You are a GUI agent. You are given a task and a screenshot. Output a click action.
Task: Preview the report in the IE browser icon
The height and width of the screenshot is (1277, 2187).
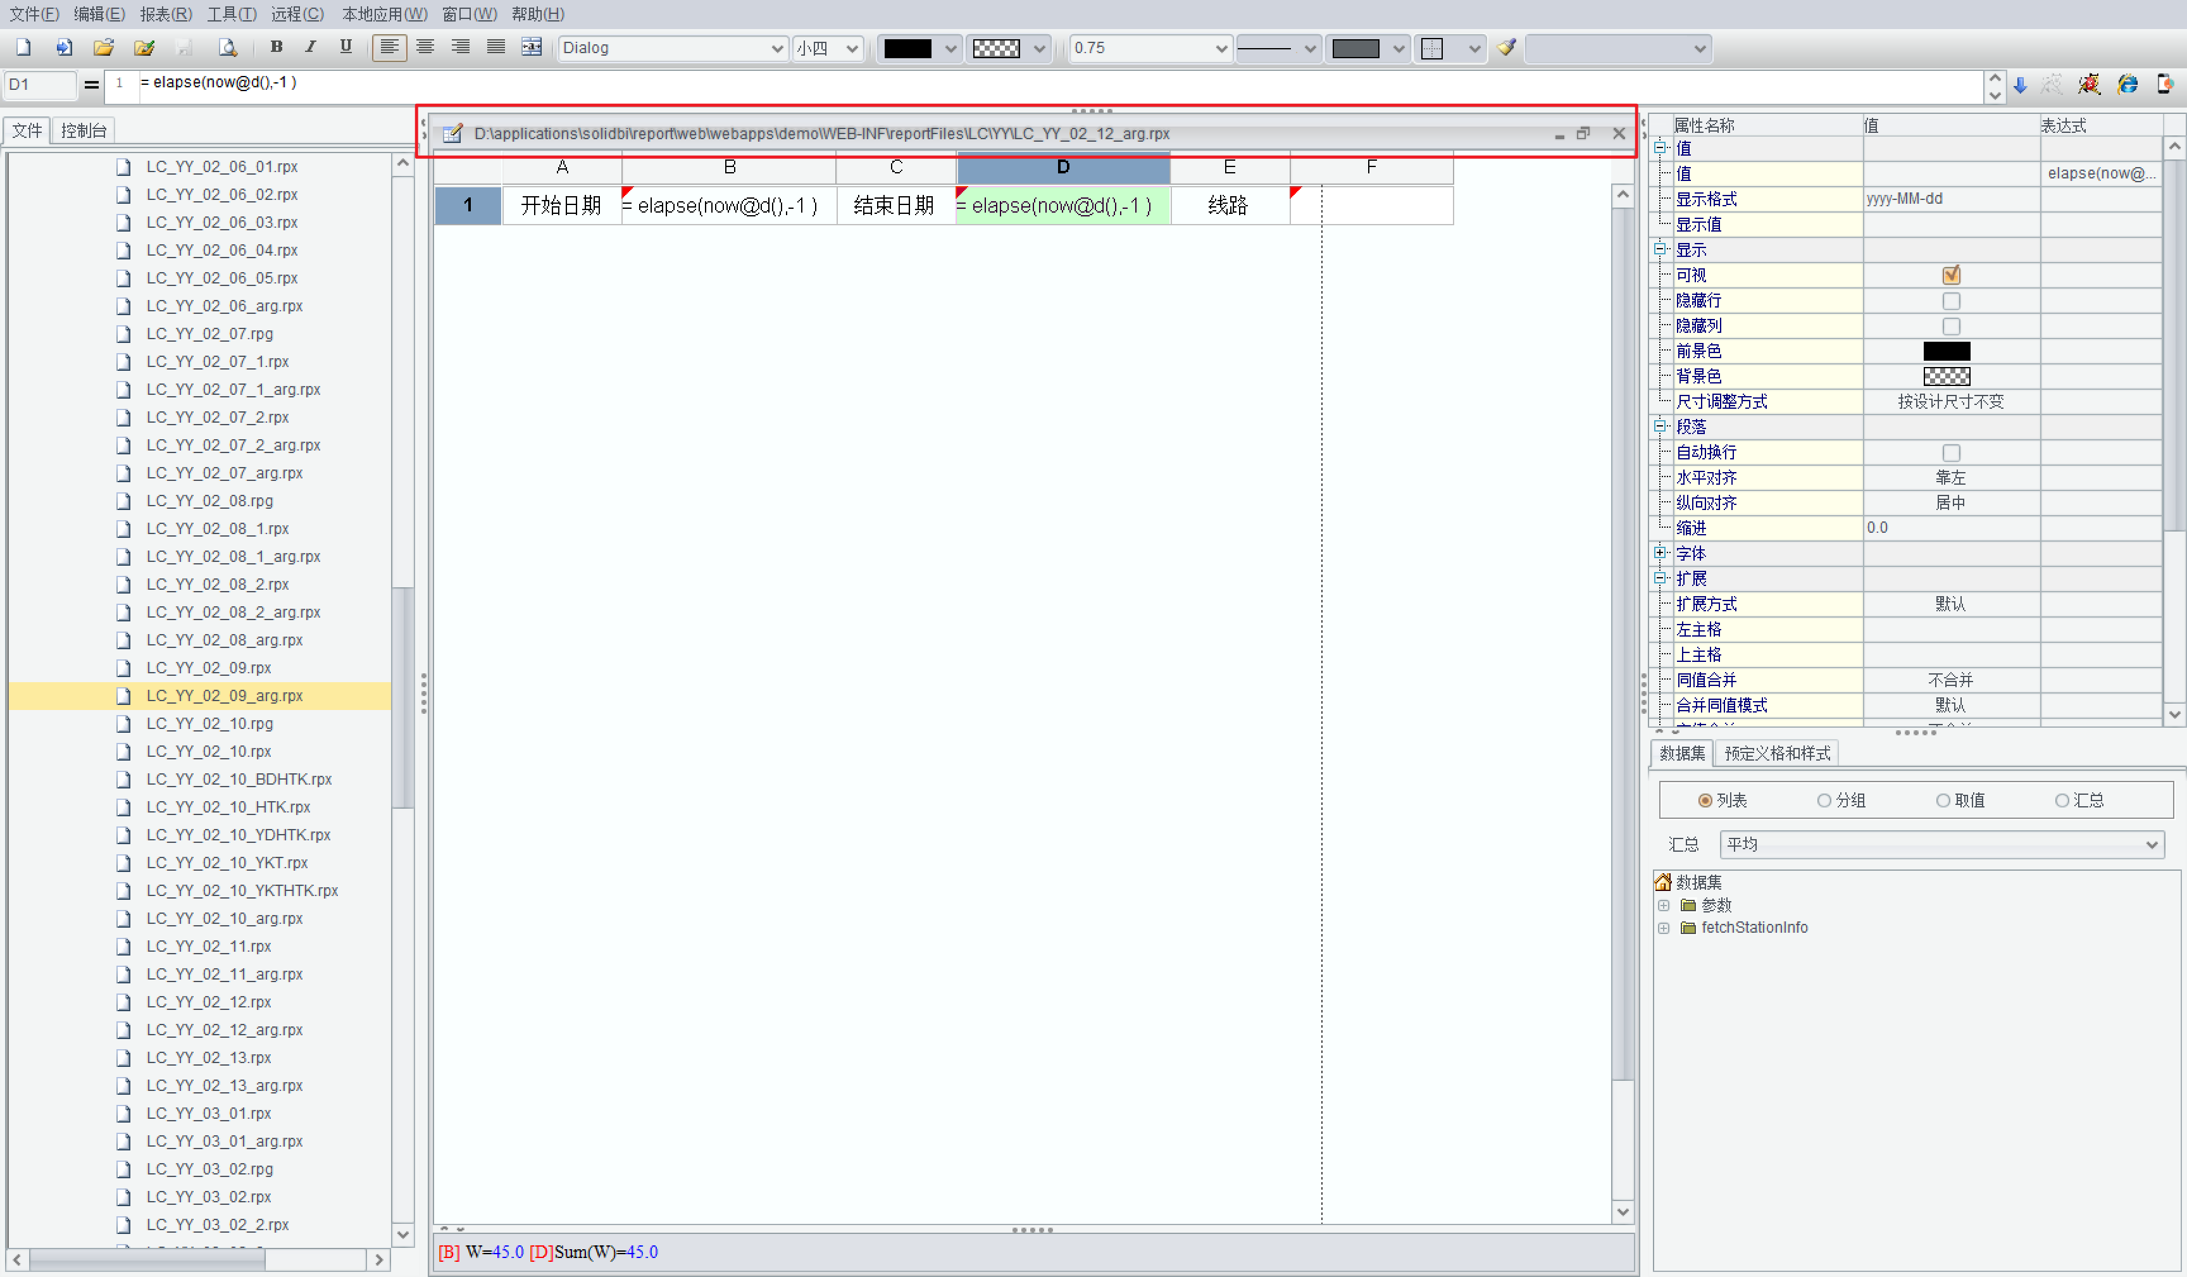click(2127, 84)
